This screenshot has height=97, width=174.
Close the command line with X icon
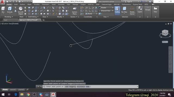[38, 86]
